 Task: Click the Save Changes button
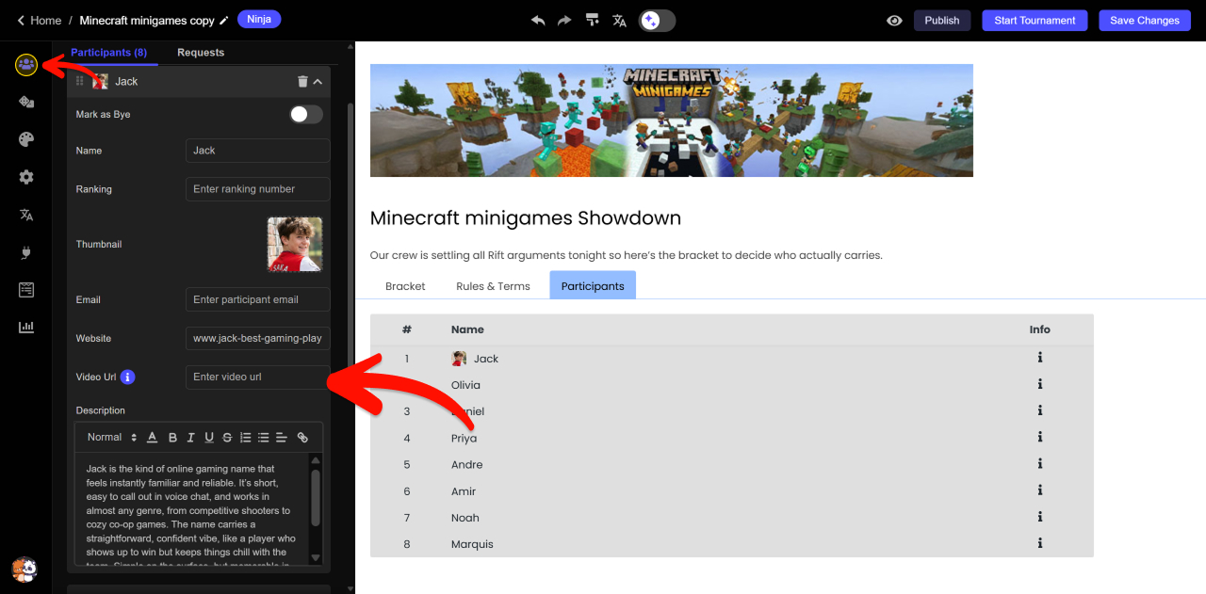(x=1144, y=20)
